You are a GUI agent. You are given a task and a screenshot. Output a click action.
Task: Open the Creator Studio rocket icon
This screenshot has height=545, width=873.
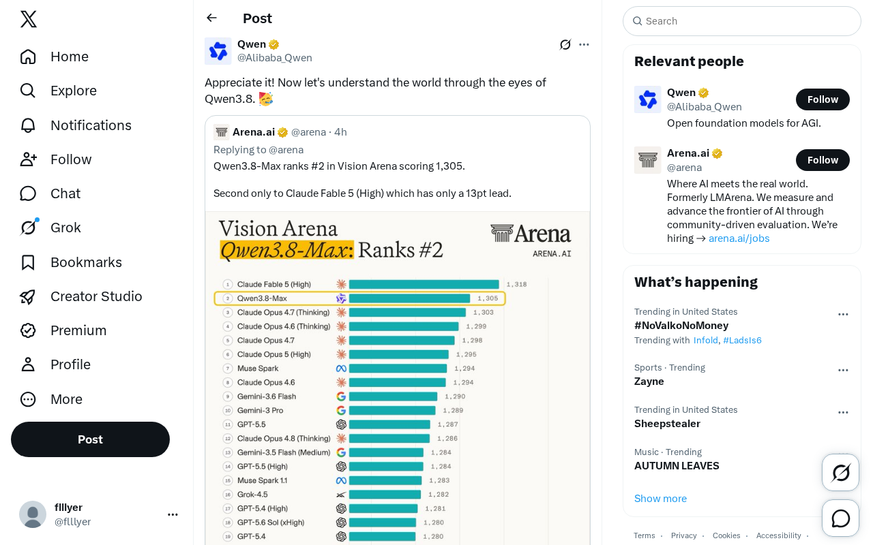28,296
